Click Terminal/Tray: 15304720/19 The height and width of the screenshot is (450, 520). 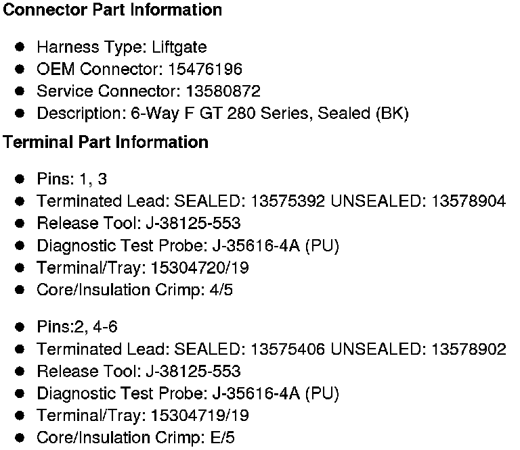tap(143, 268)
